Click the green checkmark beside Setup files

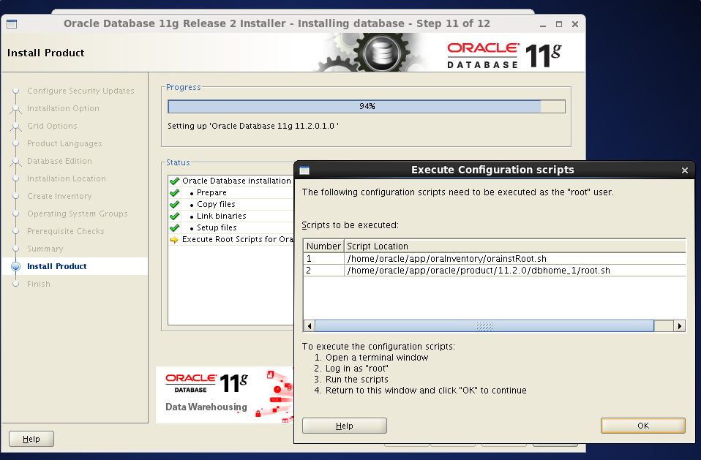(x=174, y=228)
